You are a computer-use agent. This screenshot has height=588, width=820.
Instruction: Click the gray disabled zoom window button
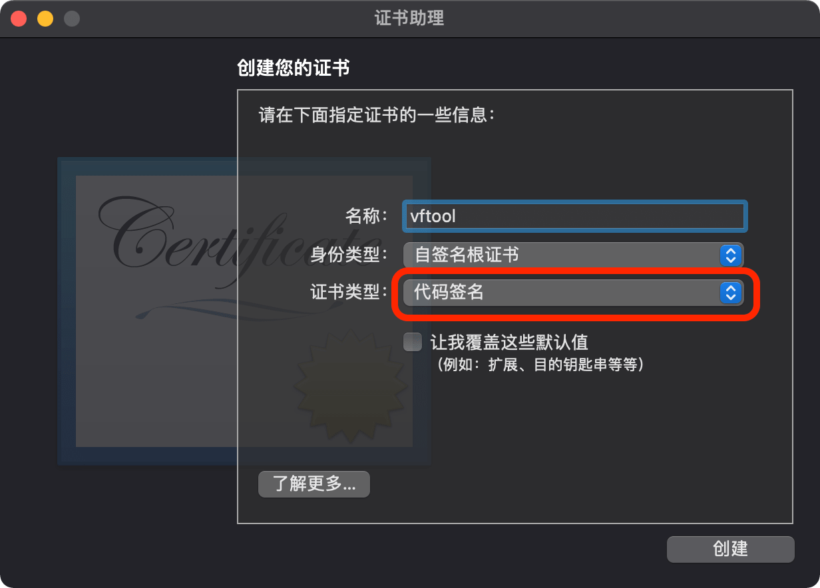[x=72, y=19]
